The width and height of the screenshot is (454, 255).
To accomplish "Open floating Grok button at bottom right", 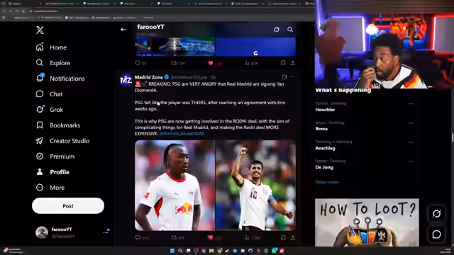I will [x=437, y=214].
